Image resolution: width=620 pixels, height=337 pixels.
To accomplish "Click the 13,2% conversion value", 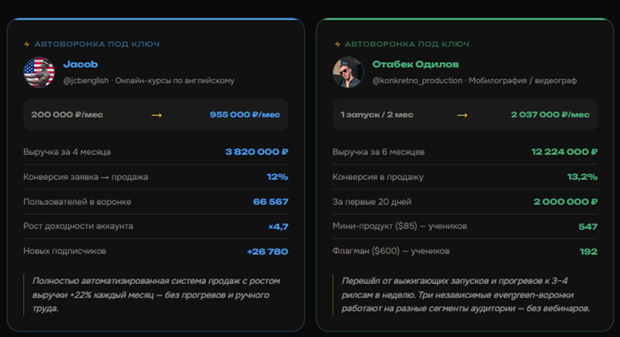I will [582, 177].
